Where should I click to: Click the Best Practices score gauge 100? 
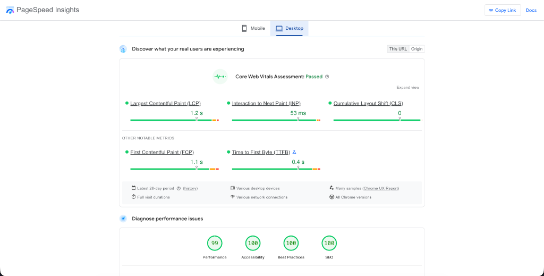click(x=291, y=243)
